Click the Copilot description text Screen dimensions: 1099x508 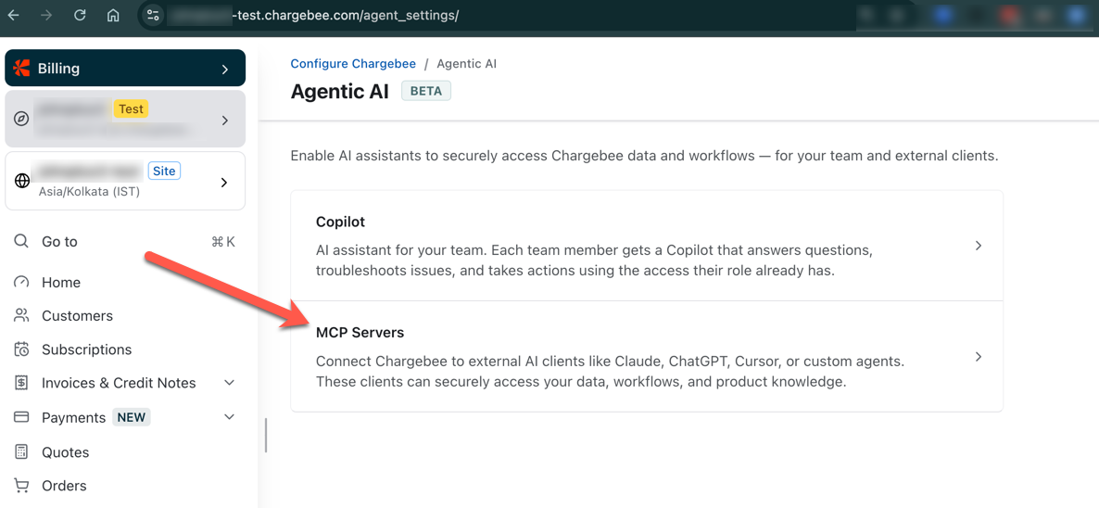(x=594, y=260)
